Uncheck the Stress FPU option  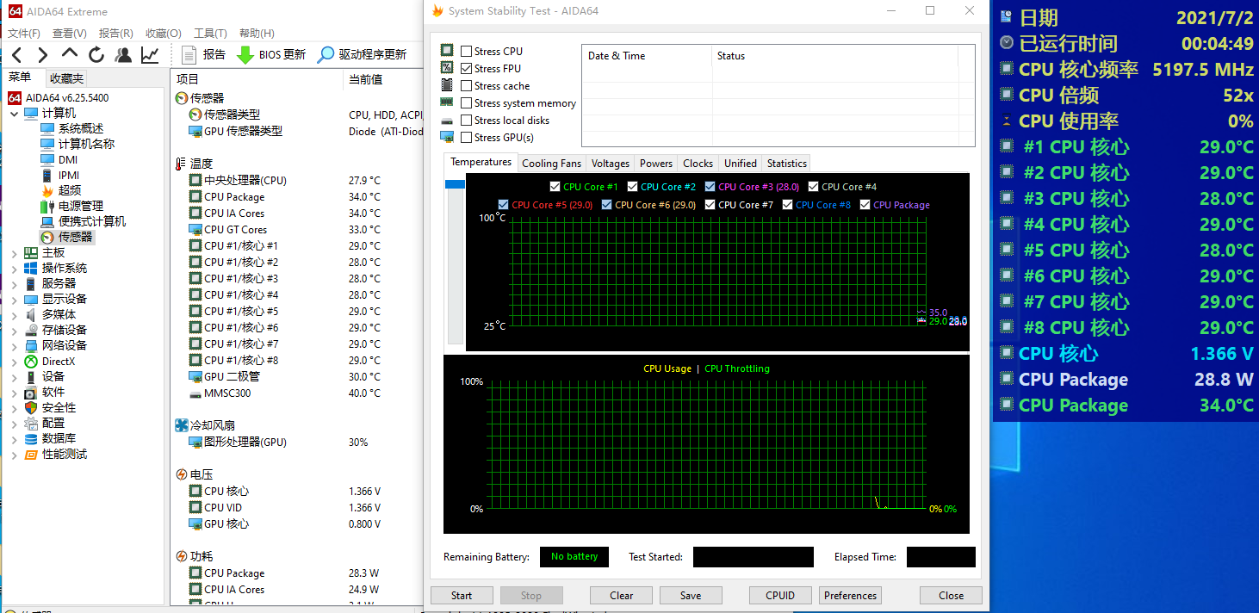pyautogui.click(x=467, y=69)
